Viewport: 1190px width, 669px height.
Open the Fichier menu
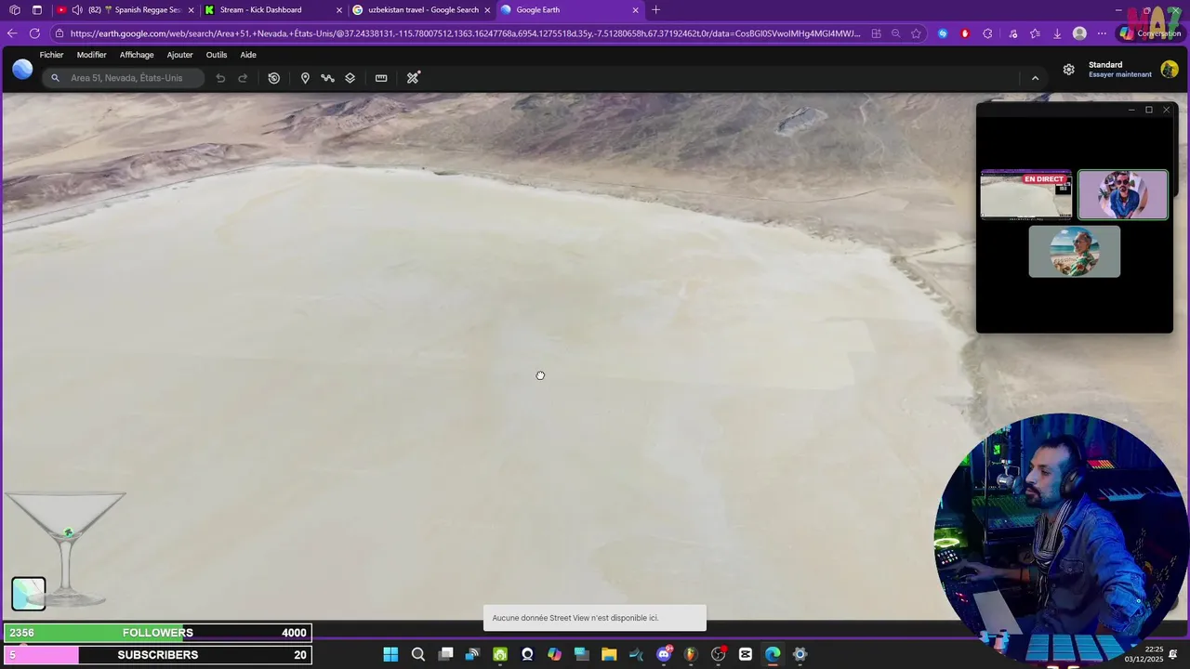pyautogui.click(x=51, y=55)
